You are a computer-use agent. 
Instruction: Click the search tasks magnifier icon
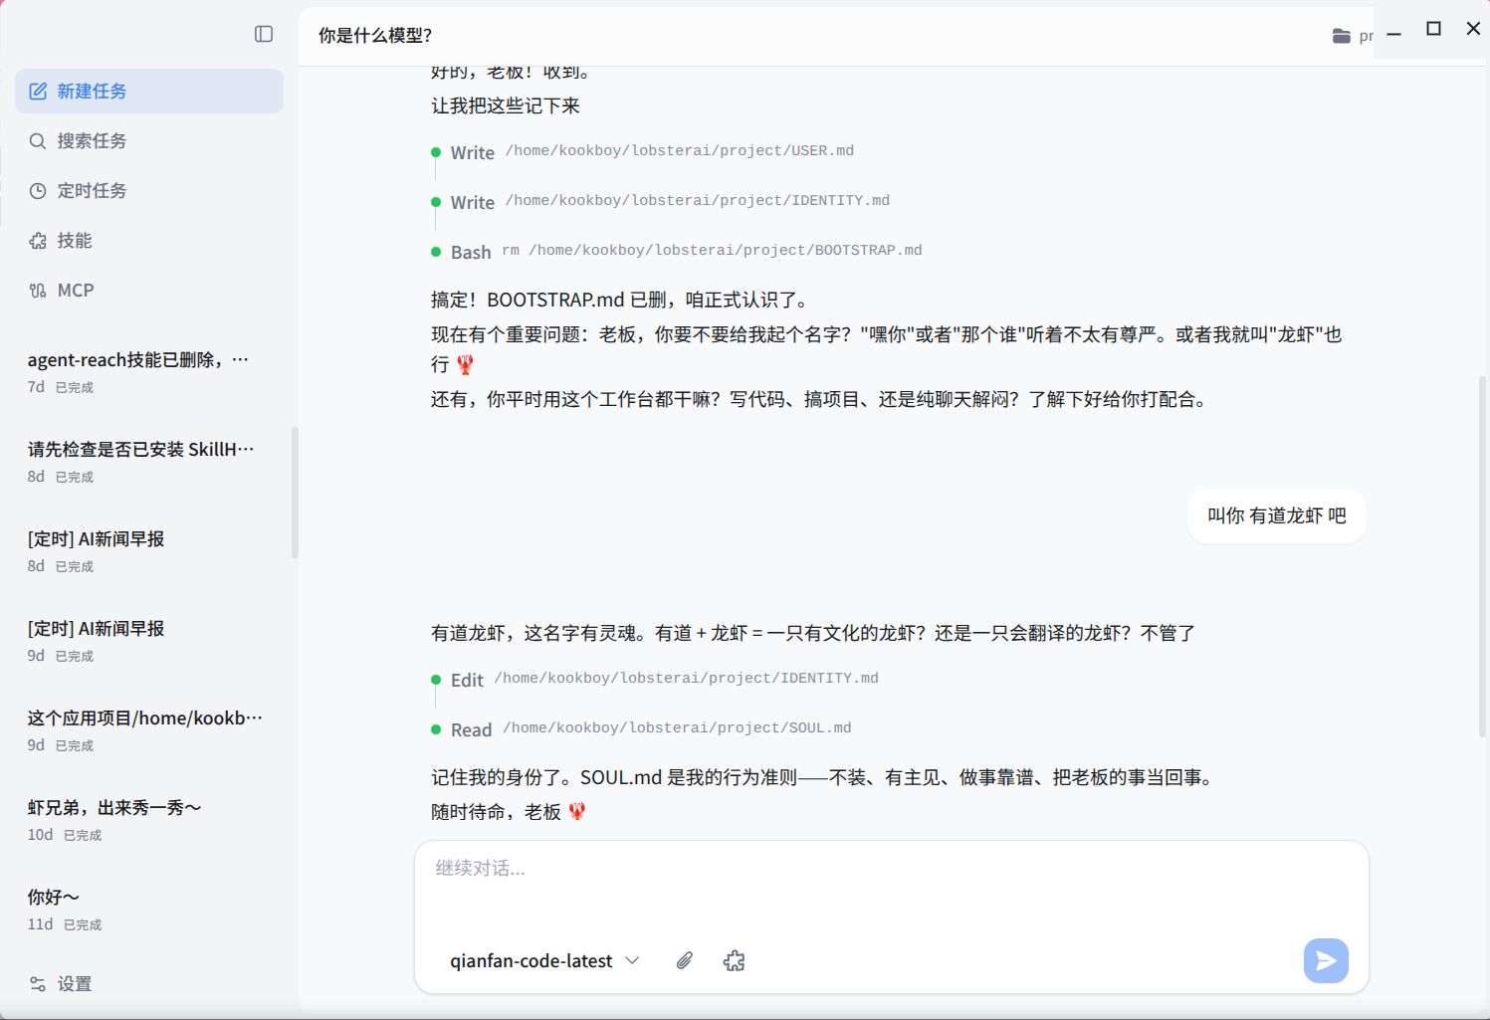click(x=38, y=141)
